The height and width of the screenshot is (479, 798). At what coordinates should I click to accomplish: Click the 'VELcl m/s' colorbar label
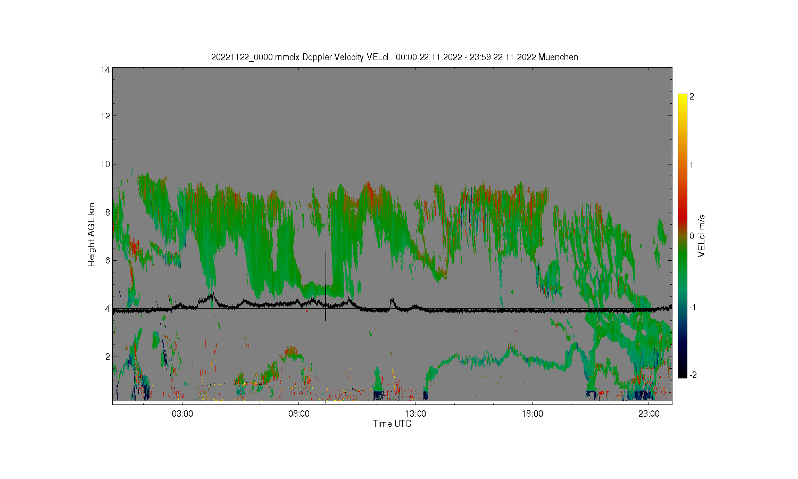(x=702, y=236)
